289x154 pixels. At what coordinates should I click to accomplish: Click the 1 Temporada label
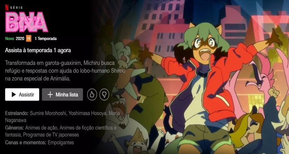[x=45, y=38]
